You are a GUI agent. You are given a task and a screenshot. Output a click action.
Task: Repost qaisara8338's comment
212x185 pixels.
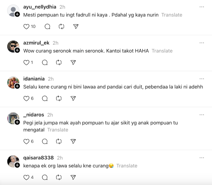(x=59, y=177)
